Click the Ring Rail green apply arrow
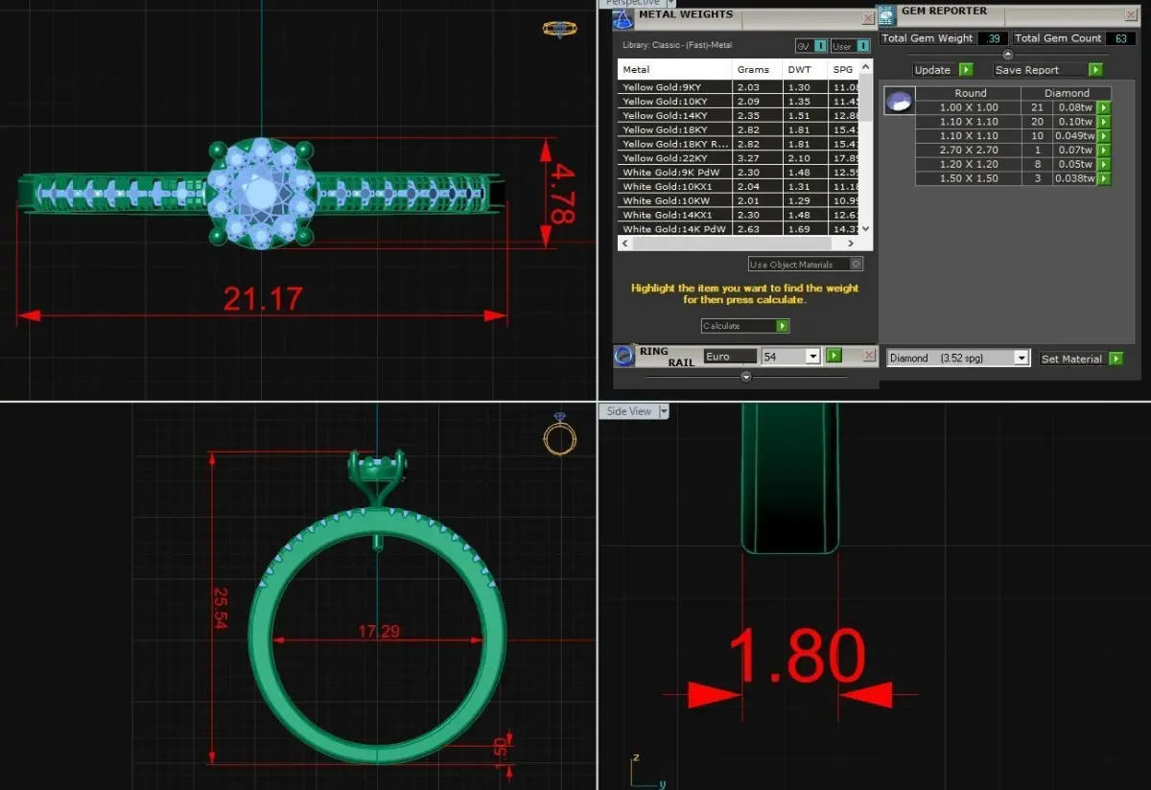 coord(834,356)
